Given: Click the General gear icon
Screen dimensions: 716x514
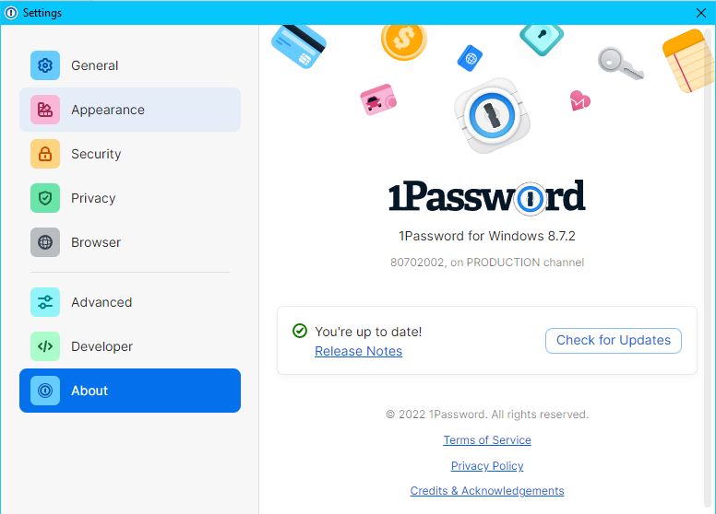Looking at the screenshot, I should pos(45,65).
